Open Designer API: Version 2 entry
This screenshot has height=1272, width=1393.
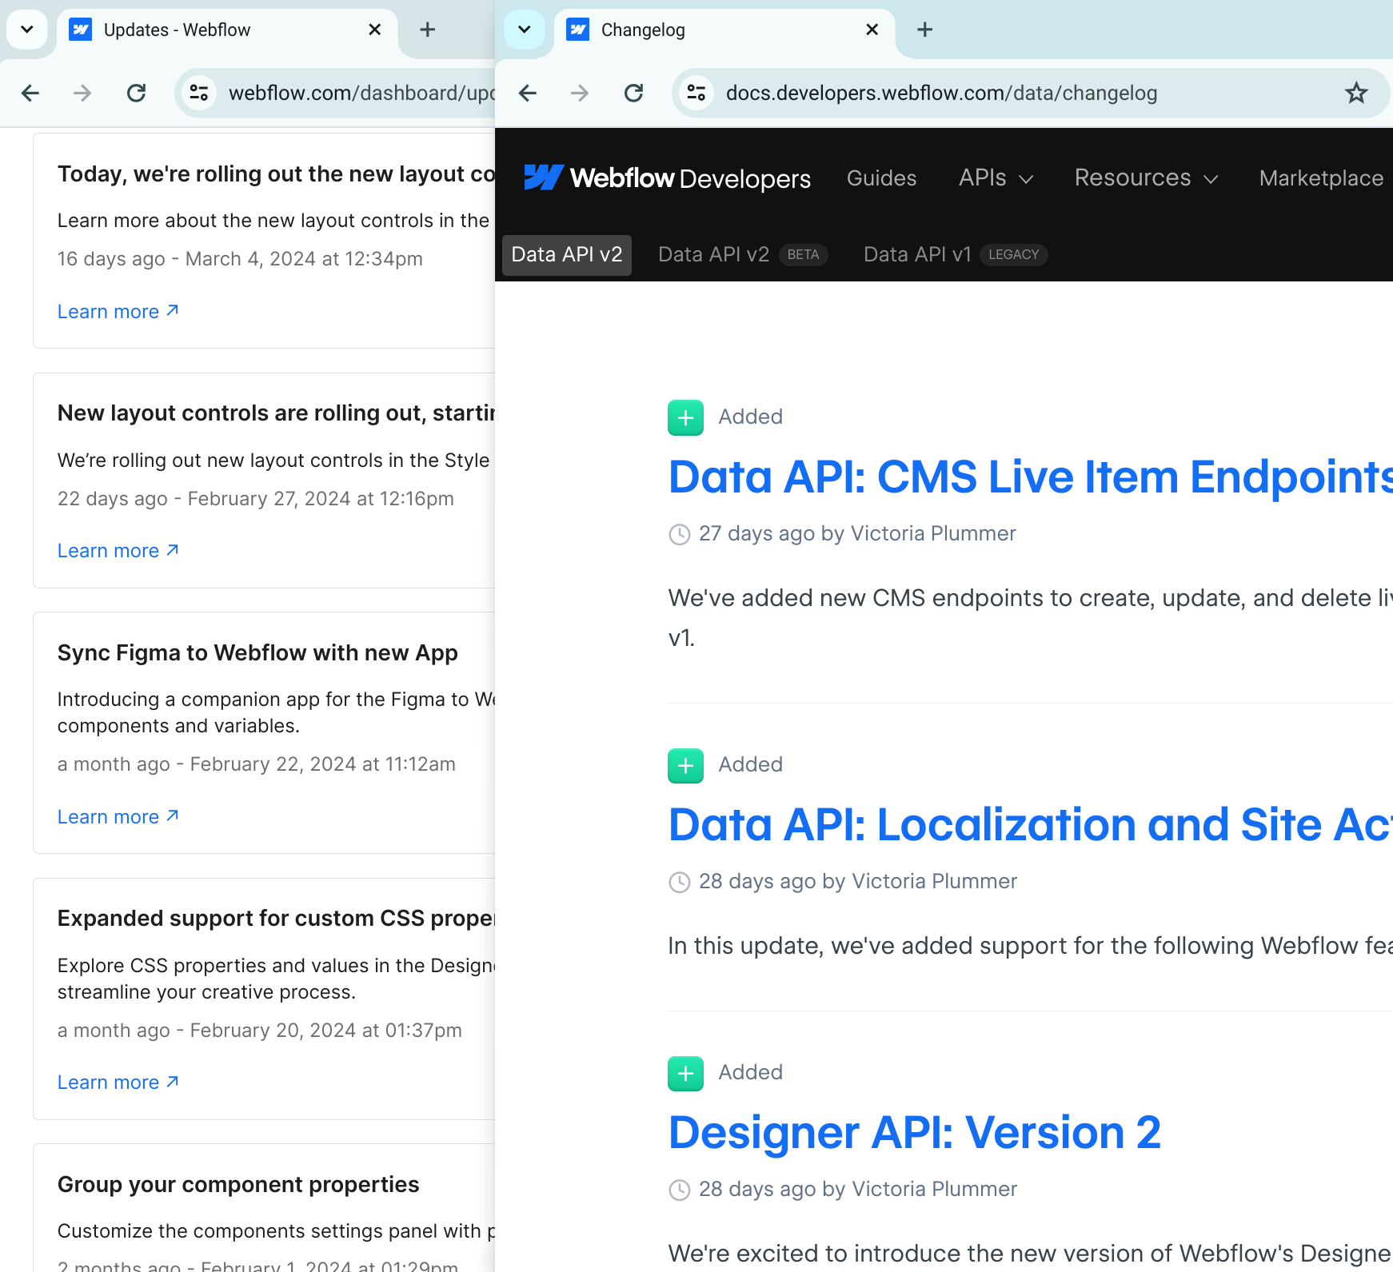[915, 1133]
